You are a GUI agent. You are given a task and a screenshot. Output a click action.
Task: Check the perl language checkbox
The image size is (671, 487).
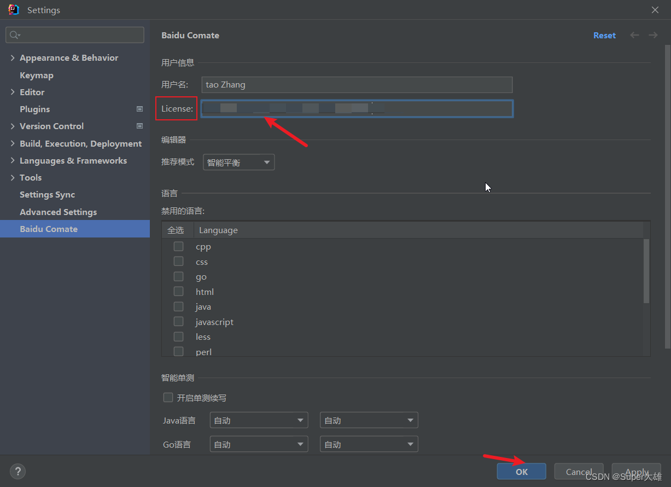(x=178, y=351)
